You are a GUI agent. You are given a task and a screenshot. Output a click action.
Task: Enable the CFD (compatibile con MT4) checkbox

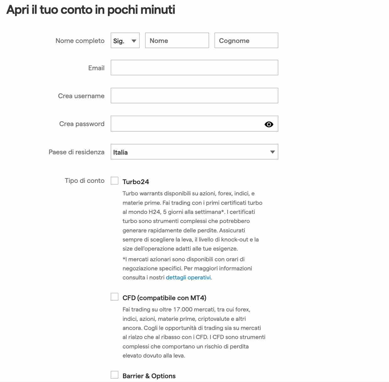[x=115, y=297]
